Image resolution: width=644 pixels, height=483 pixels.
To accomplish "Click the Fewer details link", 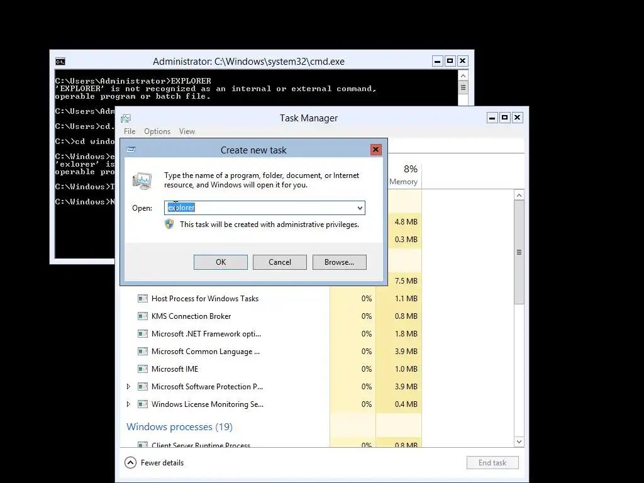I will tap(162, 463).
